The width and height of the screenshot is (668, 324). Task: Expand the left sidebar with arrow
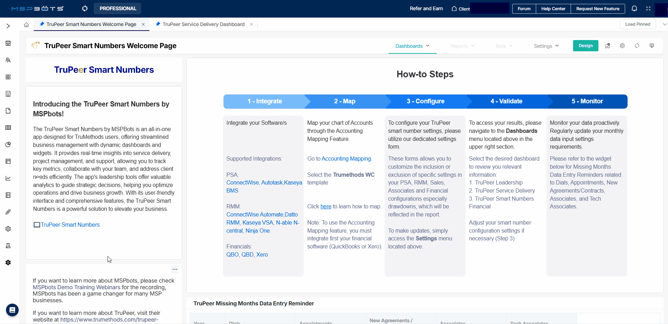coord(8,26)
